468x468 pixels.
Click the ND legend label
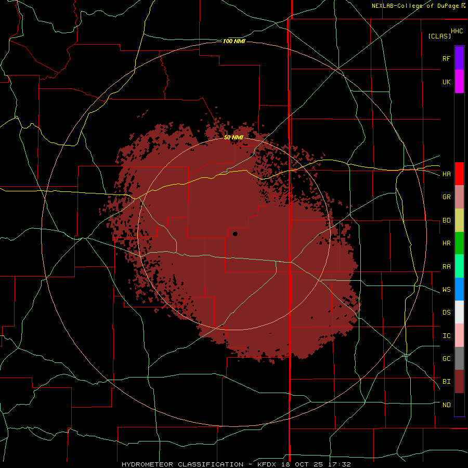446,405
